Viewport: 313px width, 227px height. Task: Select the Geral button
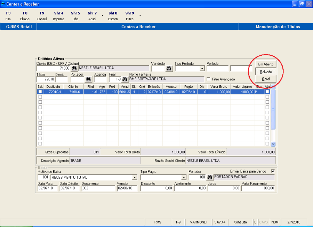(266, 79)
